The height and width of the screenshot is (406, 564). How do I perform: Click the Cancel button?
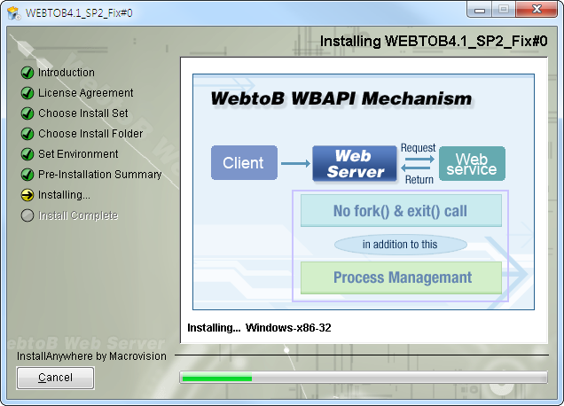tap(55, 378)
